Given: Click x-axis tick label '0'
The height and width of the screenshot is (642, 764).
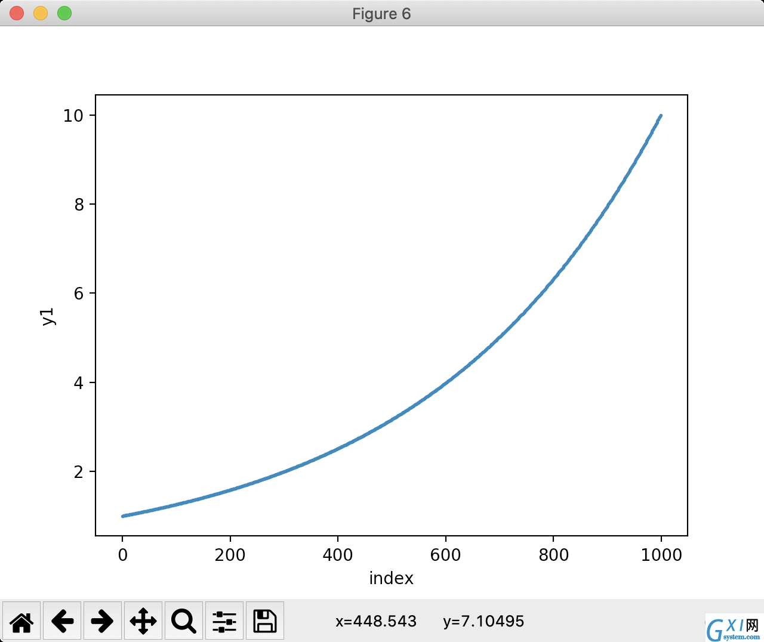Looking at the screenshot, I should (x=122, y=555).
